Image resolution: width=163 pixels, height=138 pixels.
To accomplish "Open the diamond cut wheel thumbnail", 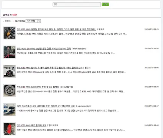I will click(x=10, y=90).
